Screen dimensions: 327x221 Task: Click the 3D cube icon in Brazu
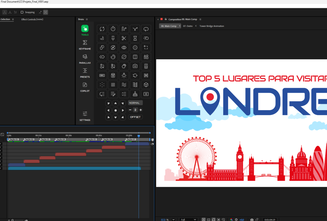tap(146, 85)
